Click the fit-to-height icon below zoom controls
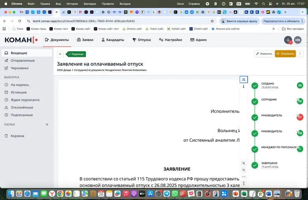This screenshot has width=308, height=200. click(x=244, y=183)
